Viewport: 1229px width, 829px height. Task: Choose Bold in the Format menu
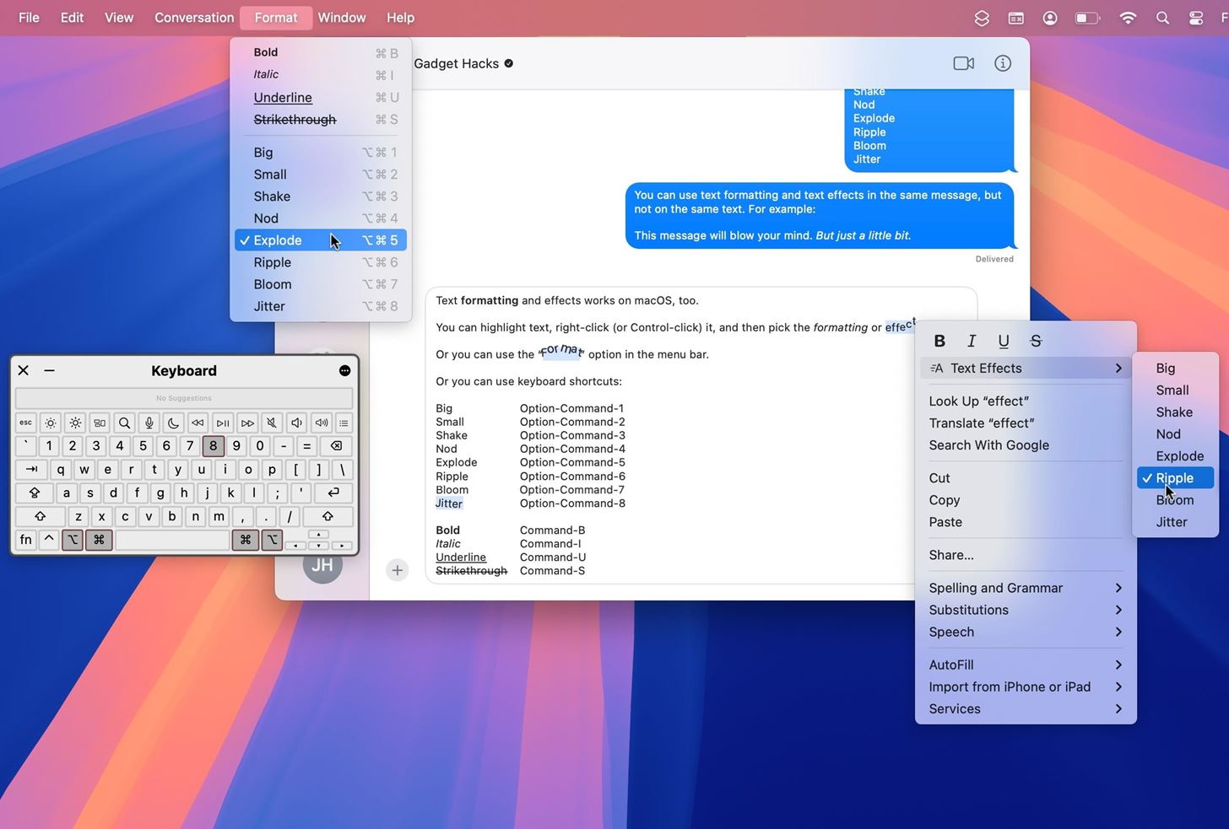tap(321, 52)
